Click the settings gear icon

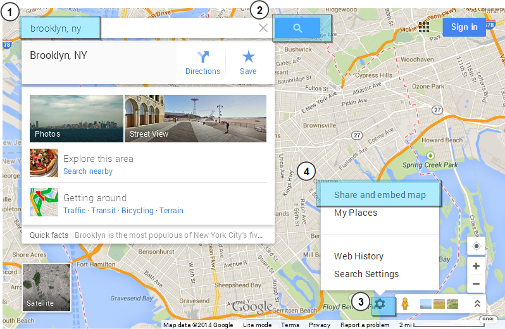(x=380, y=304)
